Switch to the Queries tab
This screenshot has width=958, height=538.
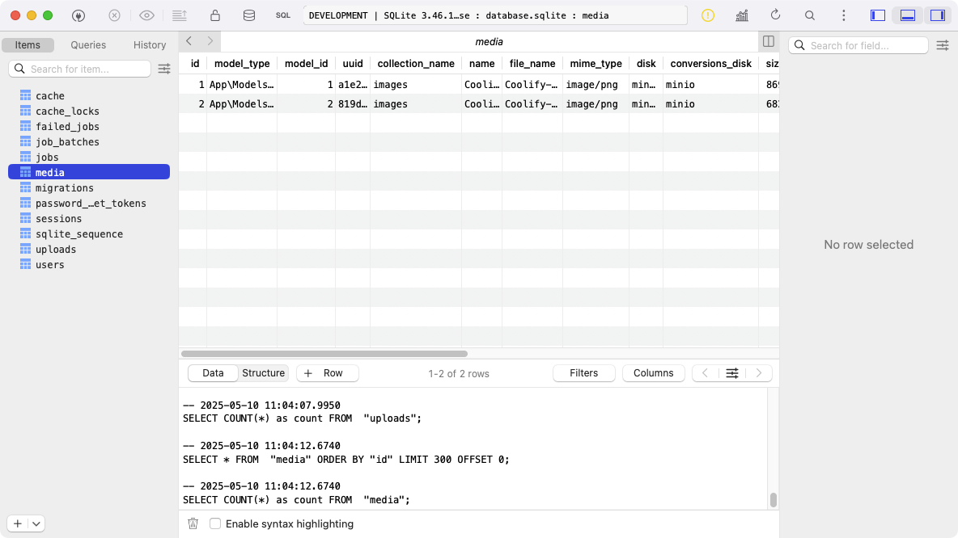[x=88, y=45]
